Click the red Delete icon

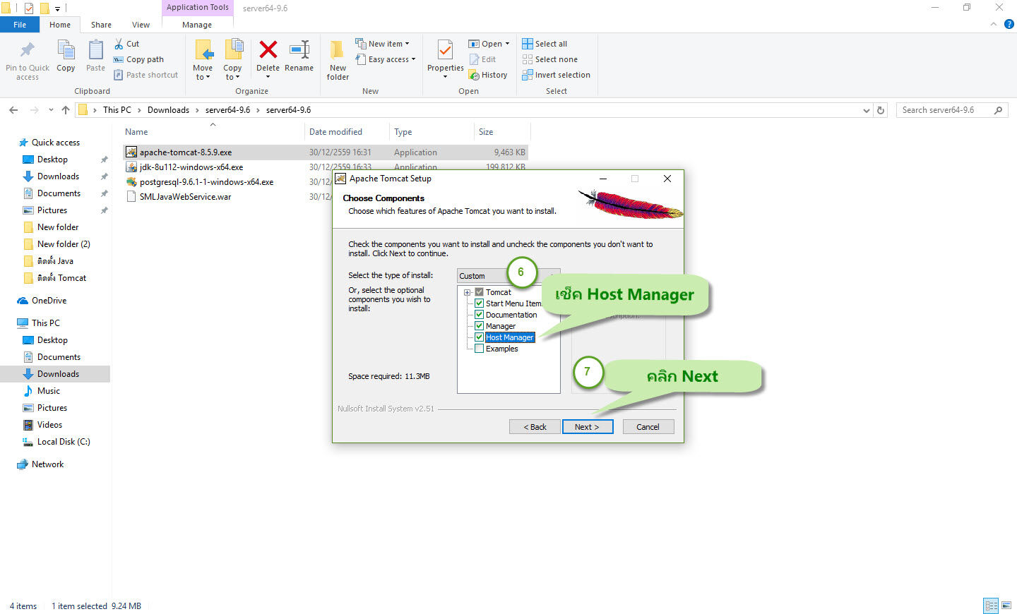click(268, 49)
